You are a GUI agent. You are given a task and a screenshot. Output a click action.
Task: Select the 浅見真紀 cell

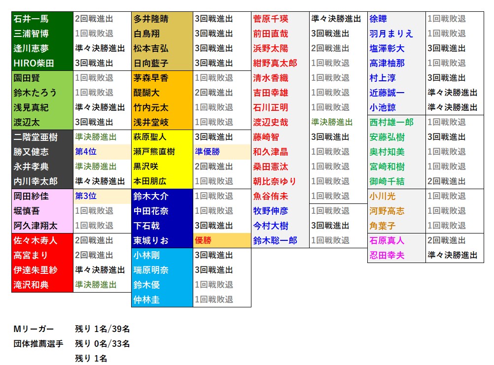pyautogui.click(x=42, y=107)
